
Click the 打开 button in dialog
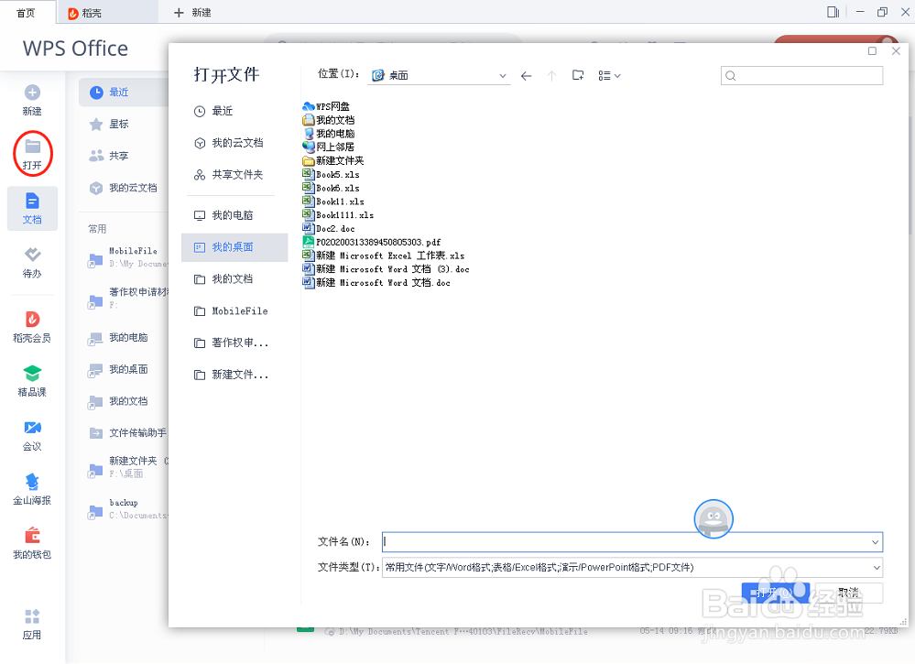pyautogui.click(x=776, y=593)
